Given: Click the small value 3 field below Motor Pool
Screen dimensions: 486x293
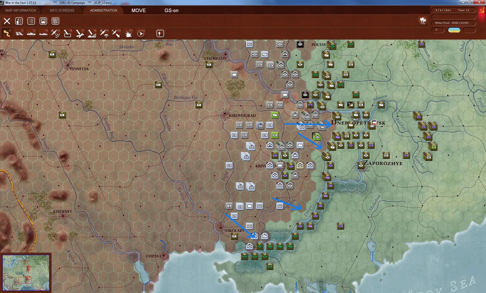Looking at the screenshot, I should (438, 30).
